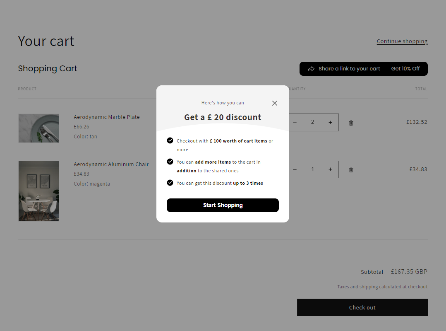Dismiss the discount popup via the X icon
The width and height of the screenshot is (446, 331).
[274, 103]
